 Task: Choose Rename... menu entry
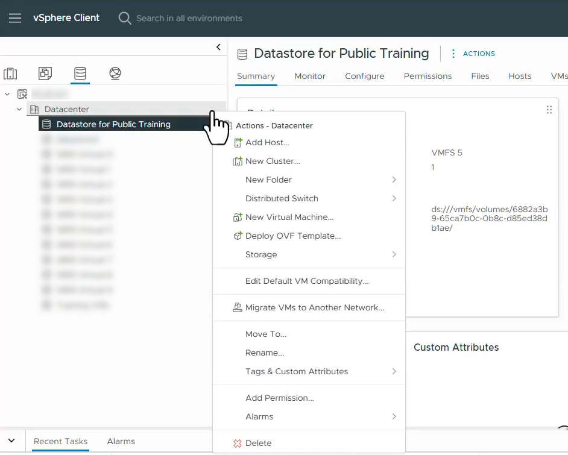[309, 353]
